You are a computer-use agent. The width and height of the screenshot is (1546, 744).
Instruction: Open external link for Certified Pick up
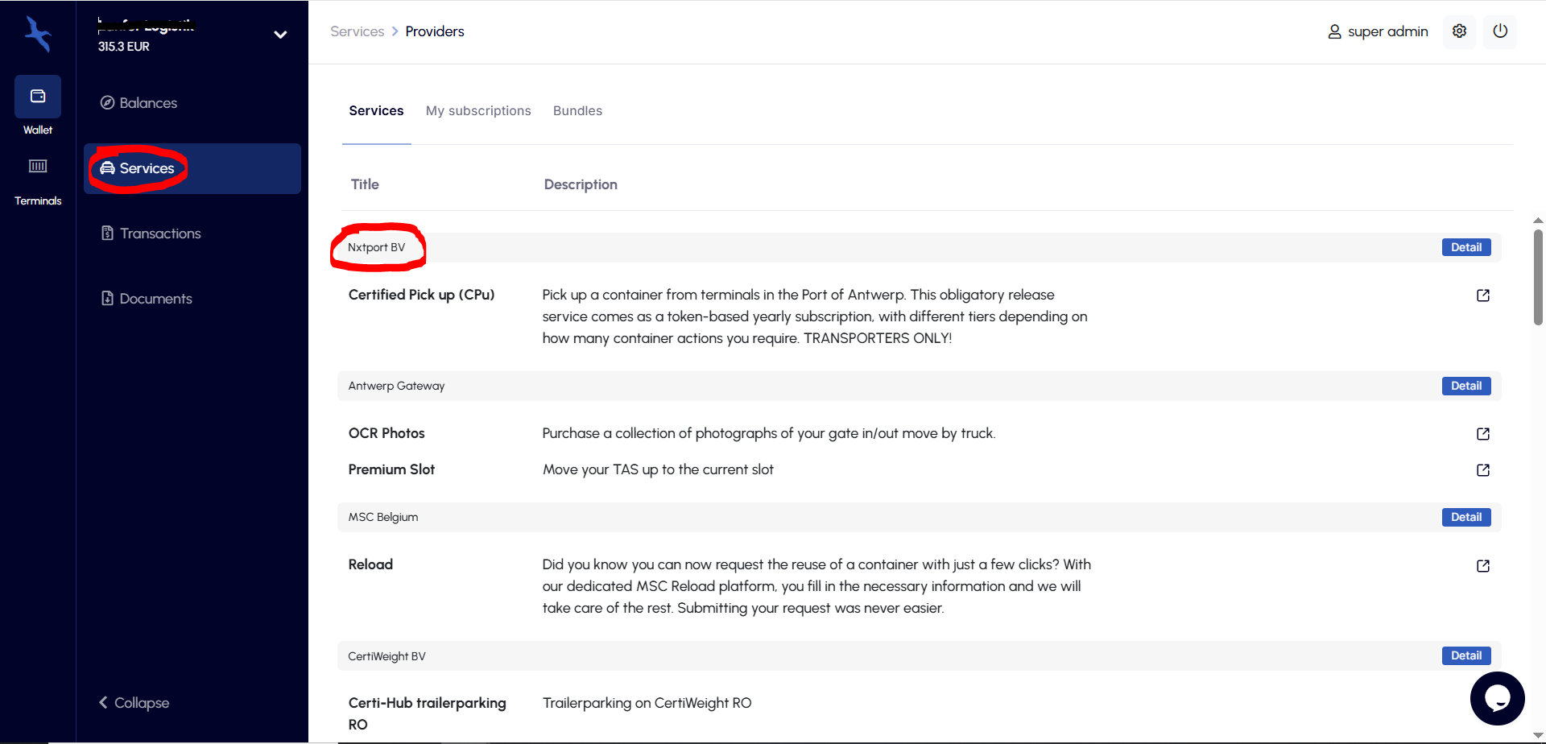[1483, 296]
